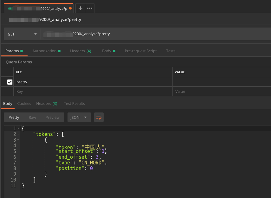Open the tab options ellipsis menu
Image resolution: width=271 pixels, height=198 pixels.
coord(89,8)
